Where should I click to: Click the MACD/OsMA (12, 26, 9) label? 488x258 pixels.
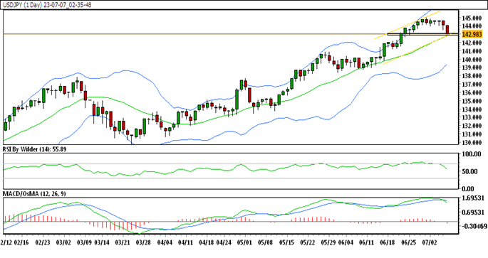34,194
